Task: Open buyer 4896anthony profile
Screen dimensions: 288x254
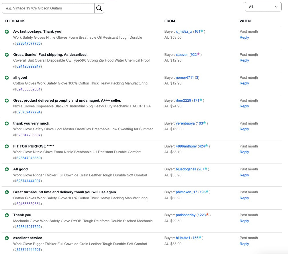Action: click(x=186, y=146)
